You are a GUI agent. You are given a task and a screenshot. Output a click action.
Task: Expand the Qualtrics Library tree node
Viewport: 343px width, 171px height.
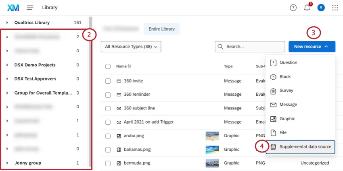pyautogui.click(x=7, y=23)
